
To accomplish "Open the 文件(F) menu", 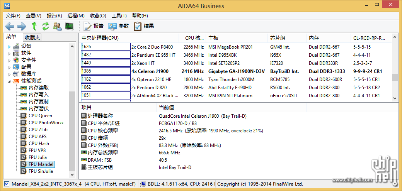I will click(x=13, y=15).
